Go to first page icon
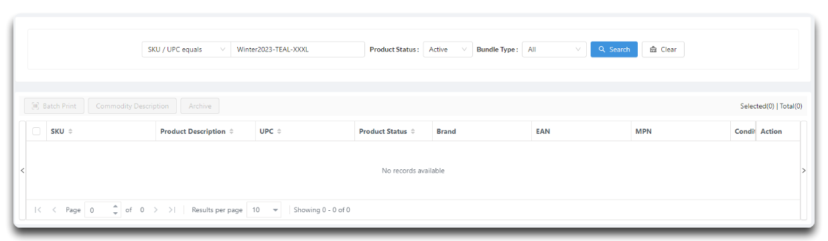 pyautogui.click(x=38, y=210)
